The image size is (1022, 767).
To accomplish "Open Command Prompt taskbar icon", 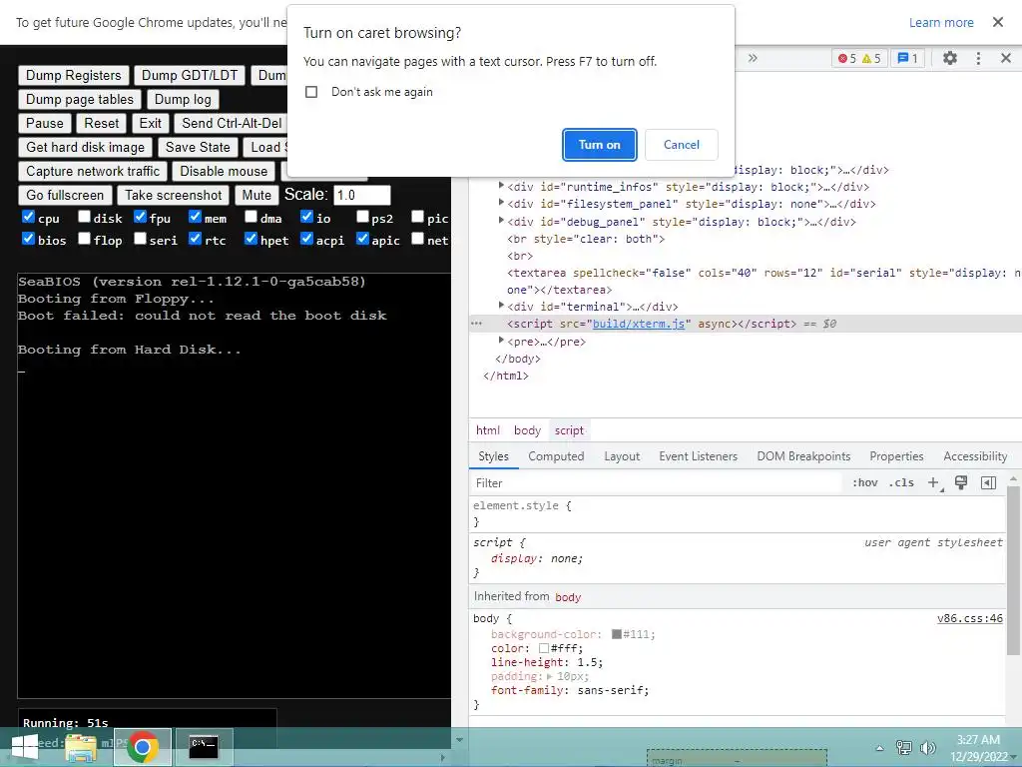I will click(204, 747).
